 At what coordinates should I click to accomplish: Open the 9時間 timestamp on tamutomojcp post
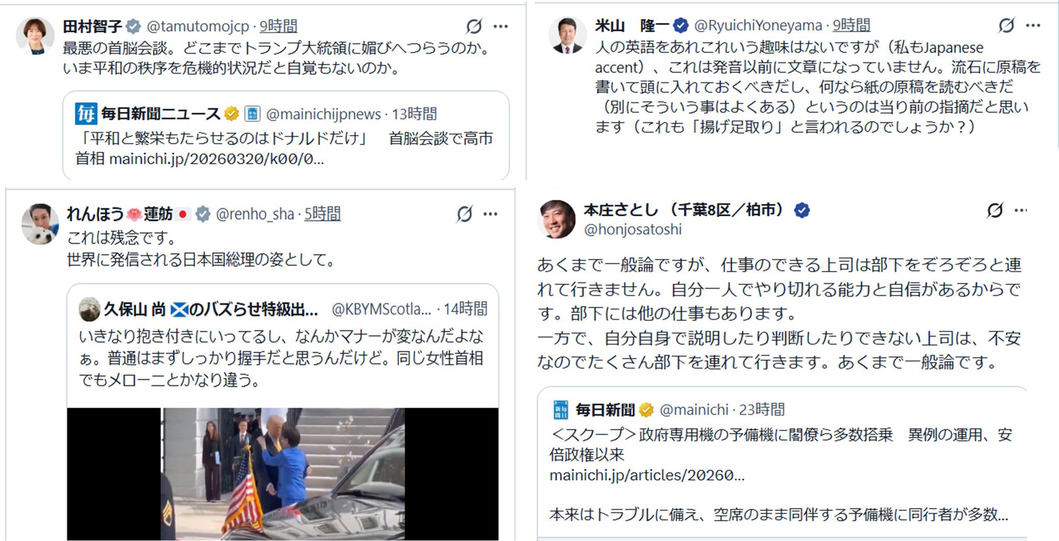pyautogui.click(x=278, y=26)
